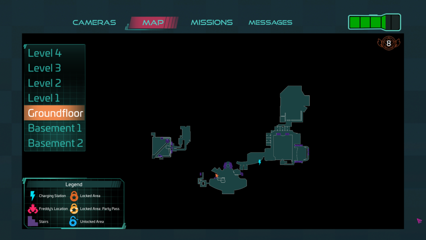
Task: Switch to the Missions tab
Action: 211,22
